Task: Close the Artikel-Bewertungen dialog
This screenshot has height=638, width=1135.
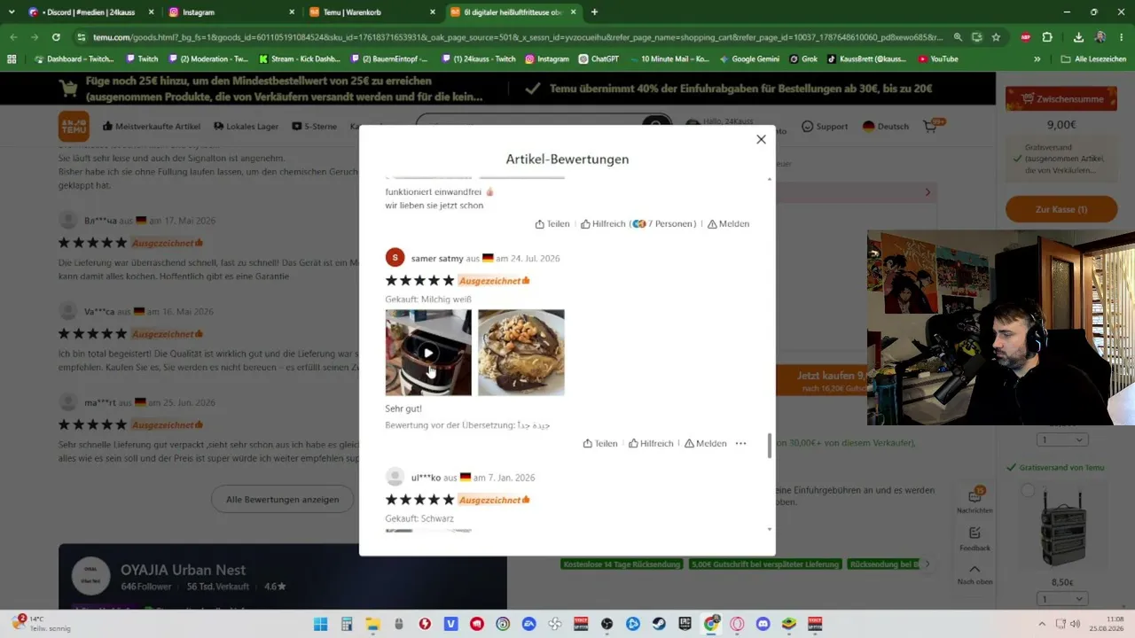Action: [761, 139]
